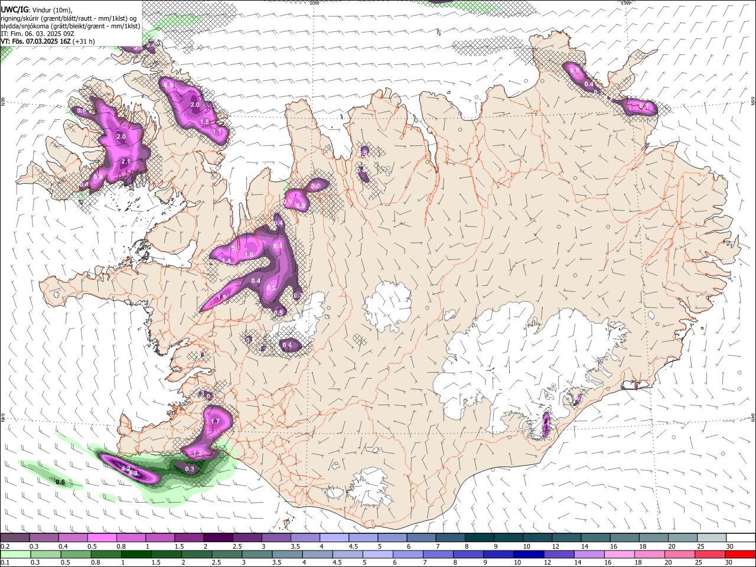Click the UWC/IG title text

pyautogui.click(x=14, y=10)
